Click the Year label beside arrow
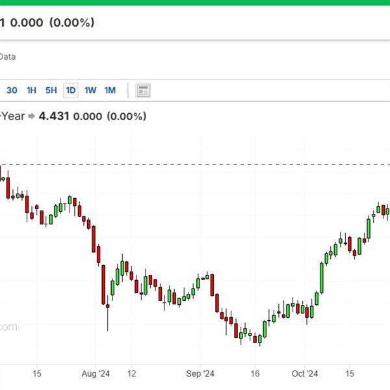390x390 pixels. coord(13,116)
